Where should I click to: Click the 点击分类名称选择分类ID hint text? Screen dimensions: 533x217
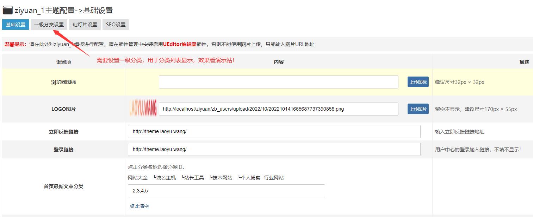pos(156,167)
